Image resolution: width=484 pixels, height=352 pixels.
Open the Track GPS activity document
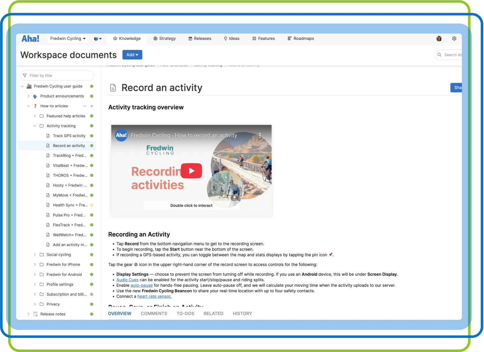(69, 136)
